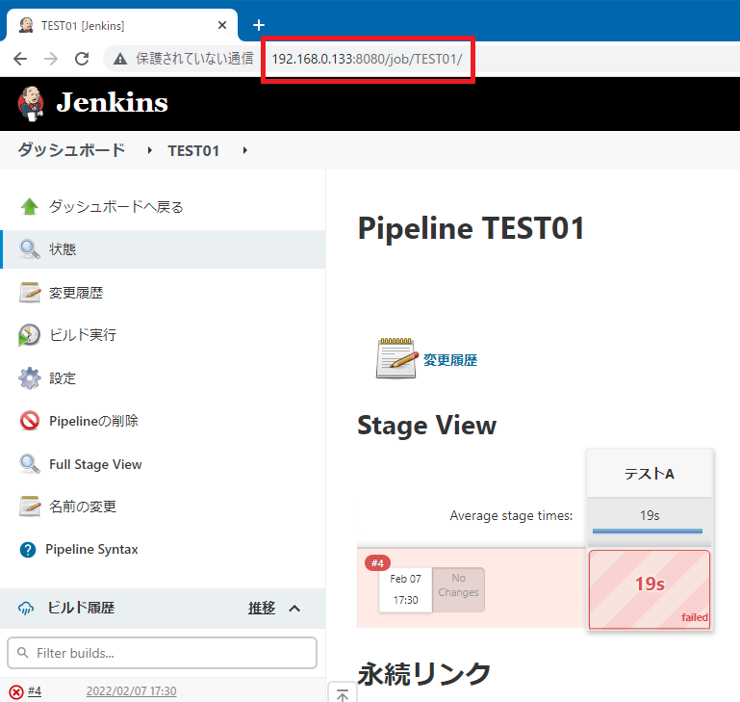This screenshot has height=702, width=740.
Task: Click the テストA stage header
Action: pos(650,474)
